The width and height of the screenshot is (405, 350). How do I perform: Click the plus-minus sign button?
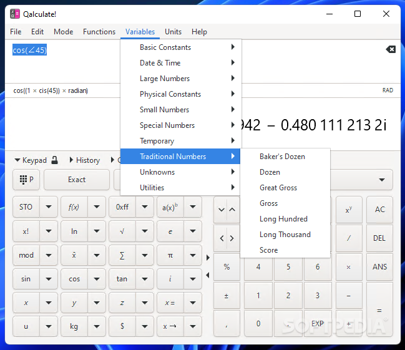227,296
